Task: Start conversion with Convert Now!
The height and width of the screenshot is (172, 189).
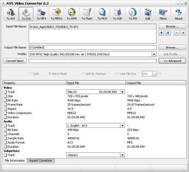Action: click(15, 61)
